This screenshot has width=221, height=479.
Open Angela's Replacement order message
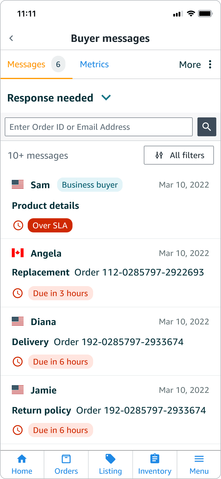tap(111, 273)
